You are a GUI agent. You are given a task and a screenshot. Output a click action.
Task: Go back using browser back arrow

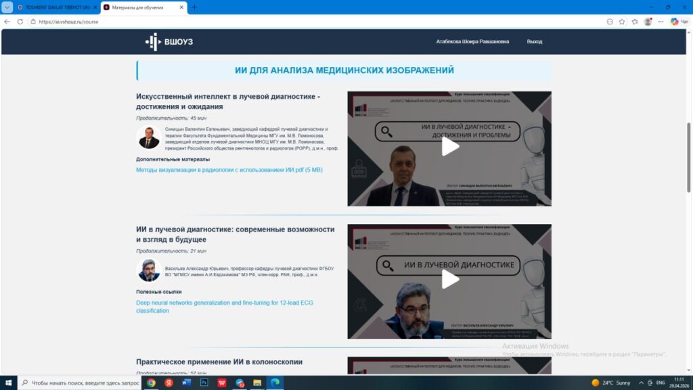(7, 22)
